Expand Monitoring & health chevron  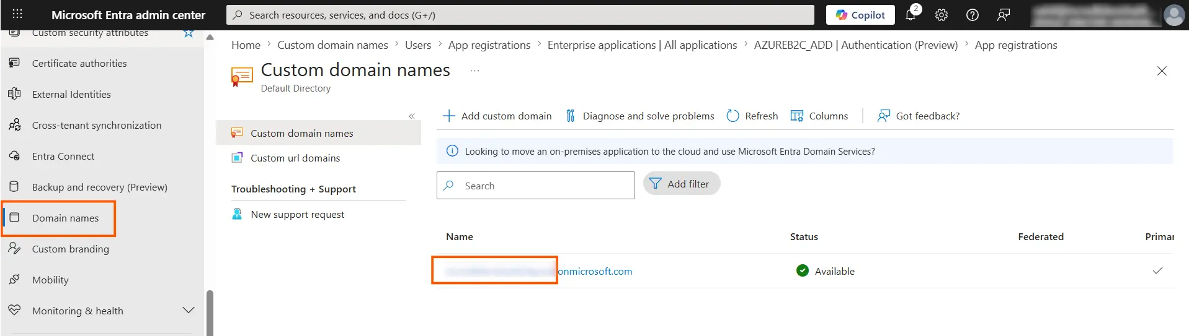(x=189, y=310)
